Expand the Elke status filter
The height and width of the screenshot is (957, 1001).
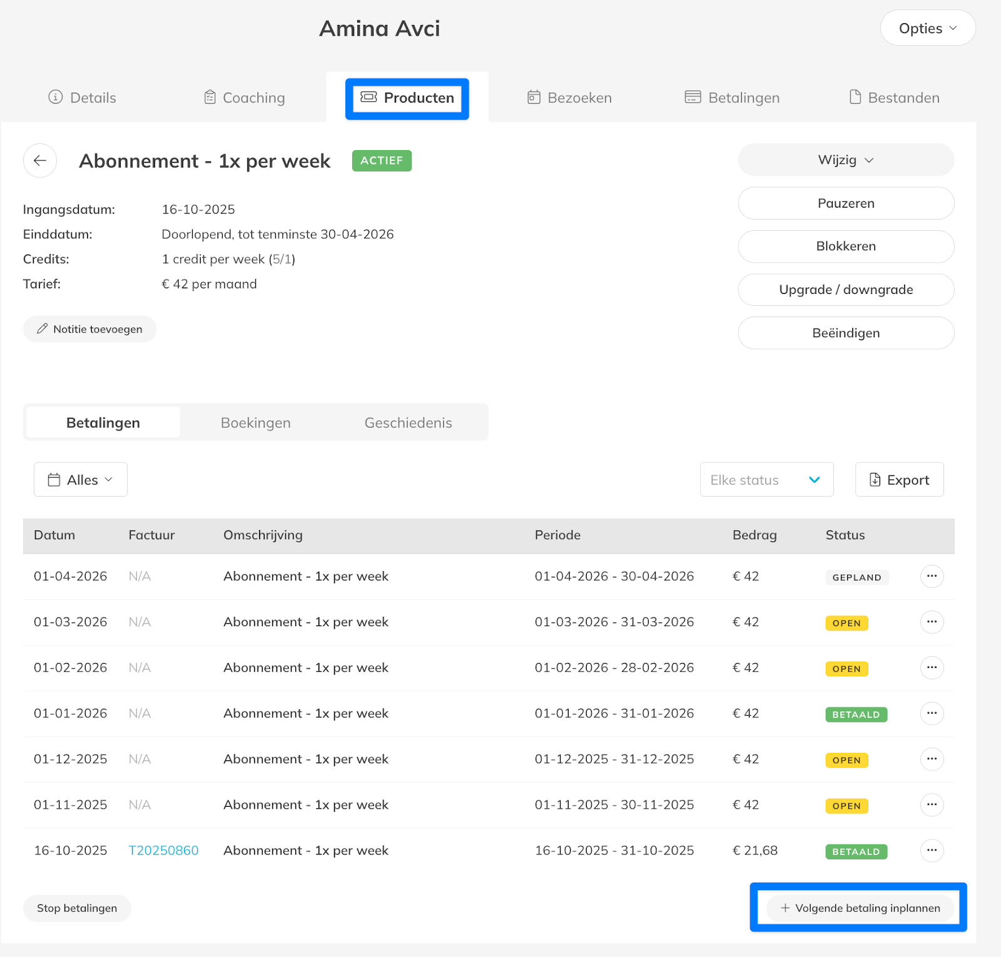(x=766, y=480)
